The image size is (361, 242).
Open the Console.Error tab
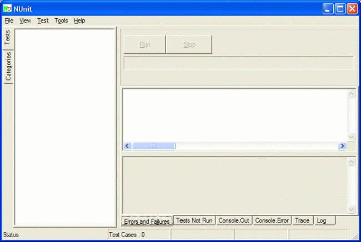(x=272, y=220)
